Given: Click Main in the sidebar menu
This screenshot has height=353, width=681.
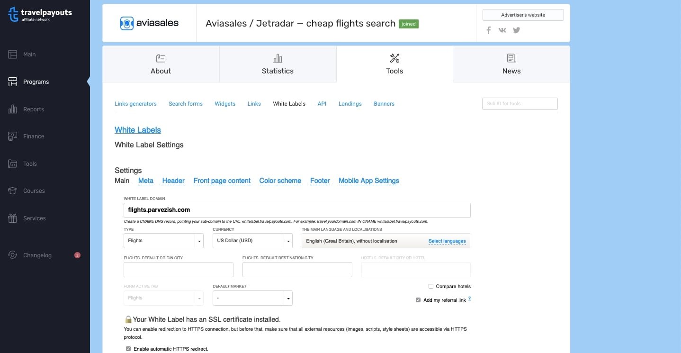Looking at the screenshot, I should pos(29,54).
